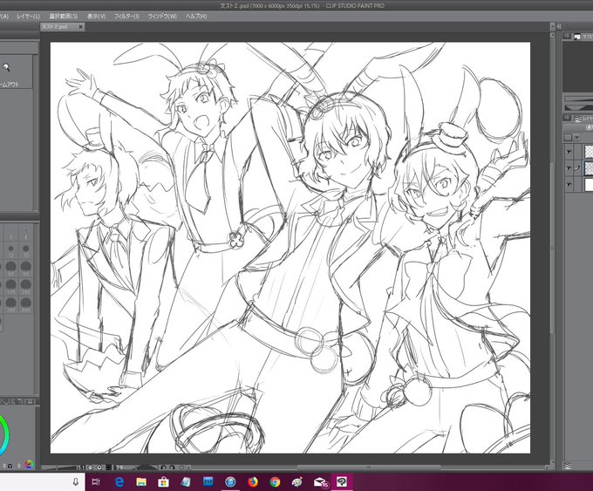Pick the 15 brush size preset
The height and width of the screenshot is (491, 593).
click(x=25, y=249)
